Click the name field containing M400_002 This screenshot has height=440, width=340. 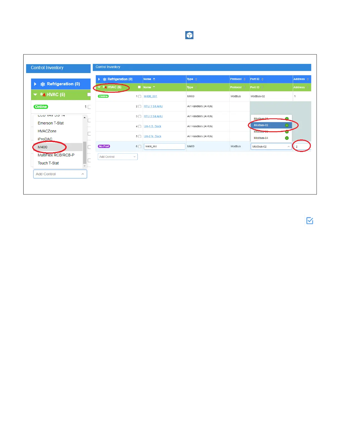164,146
